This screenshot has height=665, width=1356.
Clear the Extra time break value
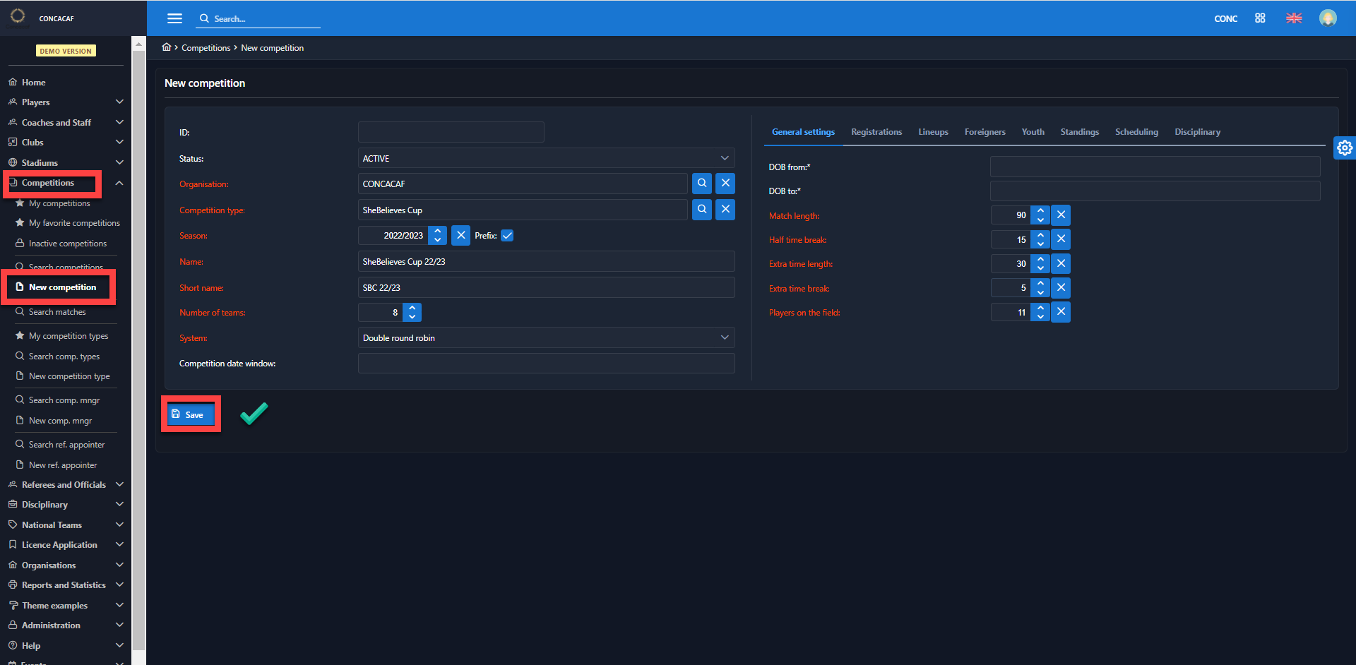(1061, 288)
